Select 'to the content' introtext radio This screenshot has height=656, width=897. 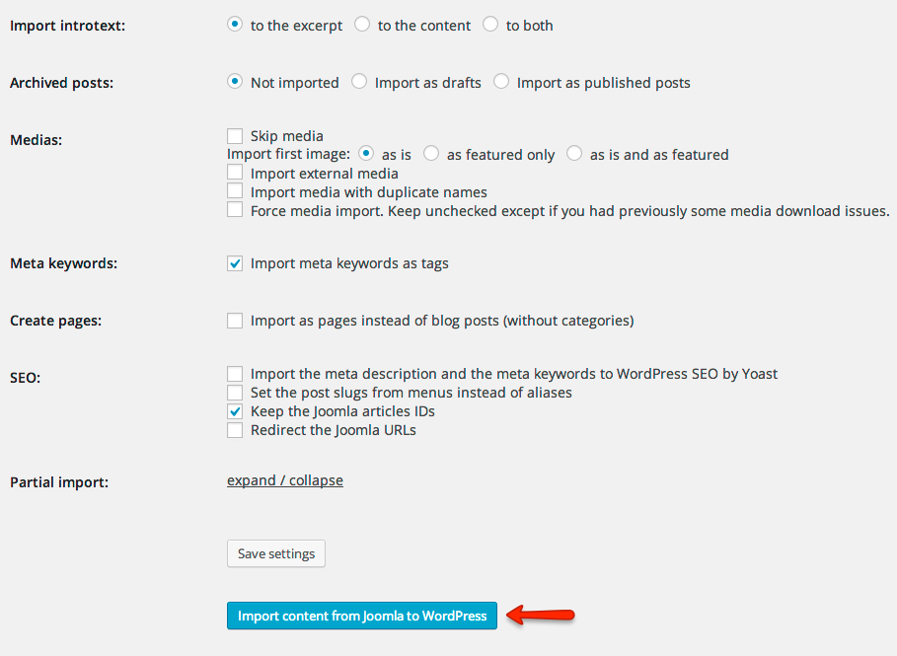click(x=362, y=25)
